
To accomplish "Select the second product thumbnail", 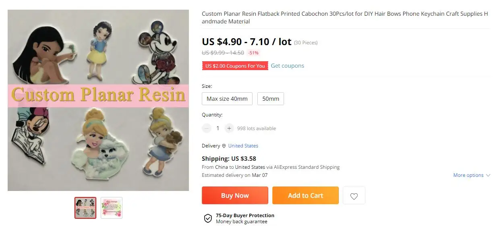I will coord(112,208).
